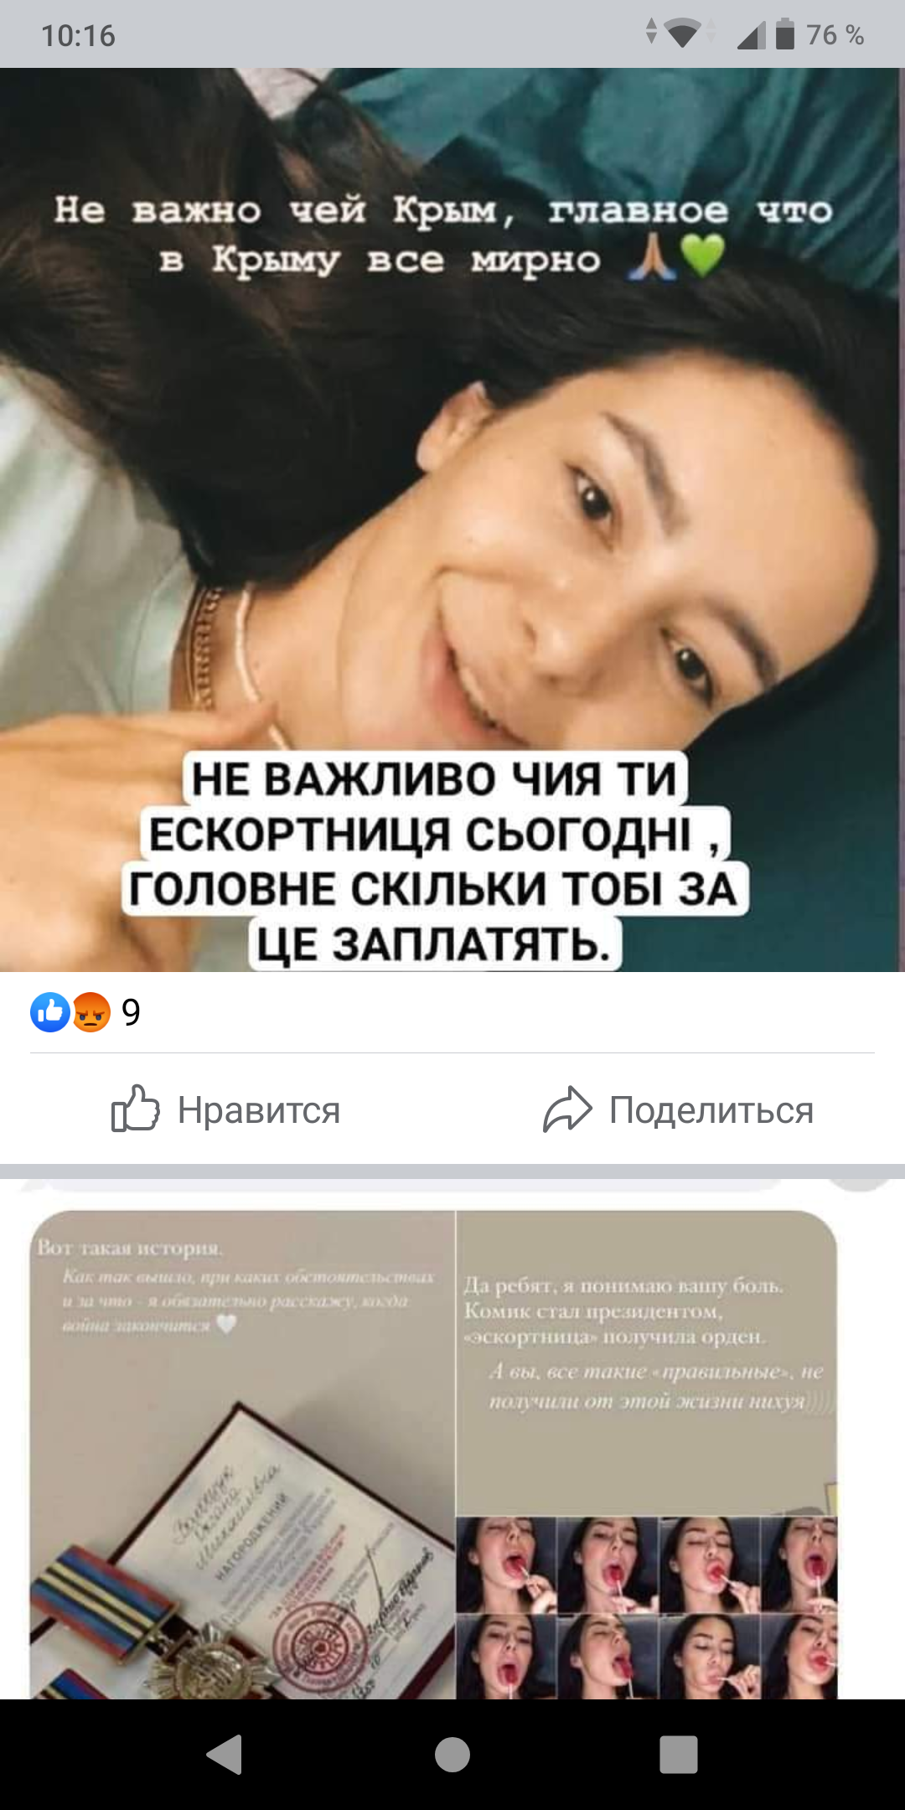Tap the thumbs-up icon beside Нравится

135,1109
